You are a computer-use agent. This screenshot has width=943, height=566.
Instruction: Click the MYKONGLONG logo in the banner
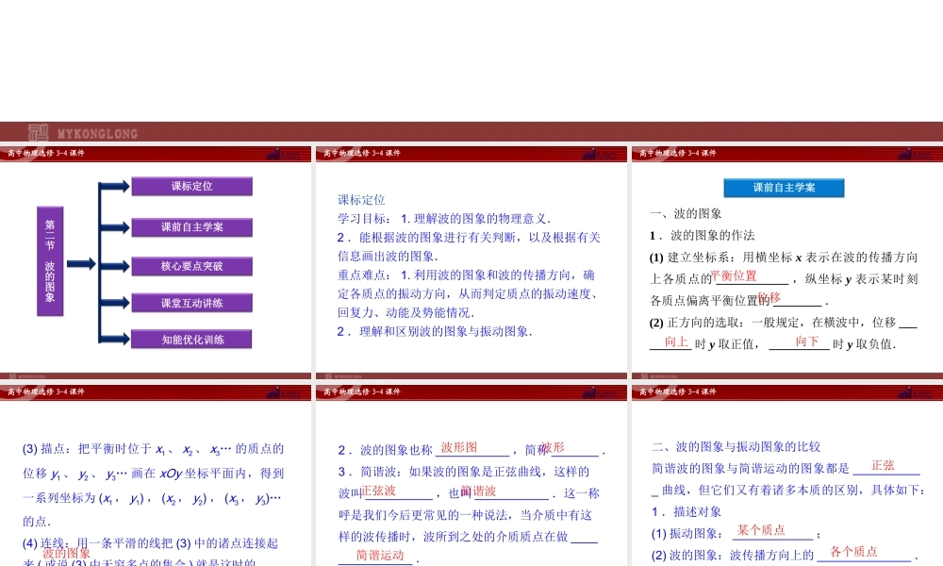pos(83,133)
